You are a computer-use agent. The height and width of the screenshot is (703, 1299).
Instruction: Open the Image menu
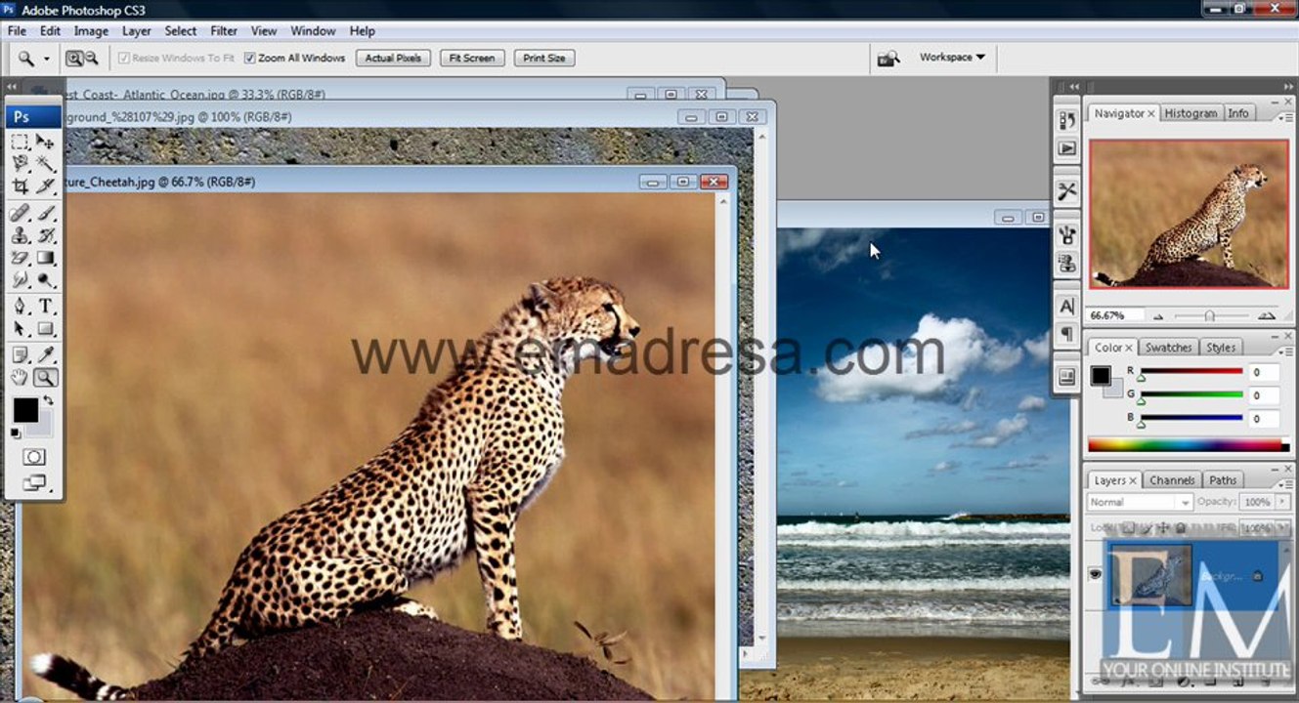92,31
